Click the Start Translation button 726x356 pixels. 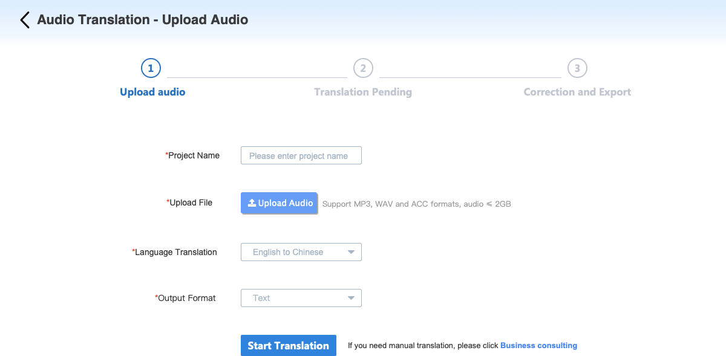pos(289,346)
